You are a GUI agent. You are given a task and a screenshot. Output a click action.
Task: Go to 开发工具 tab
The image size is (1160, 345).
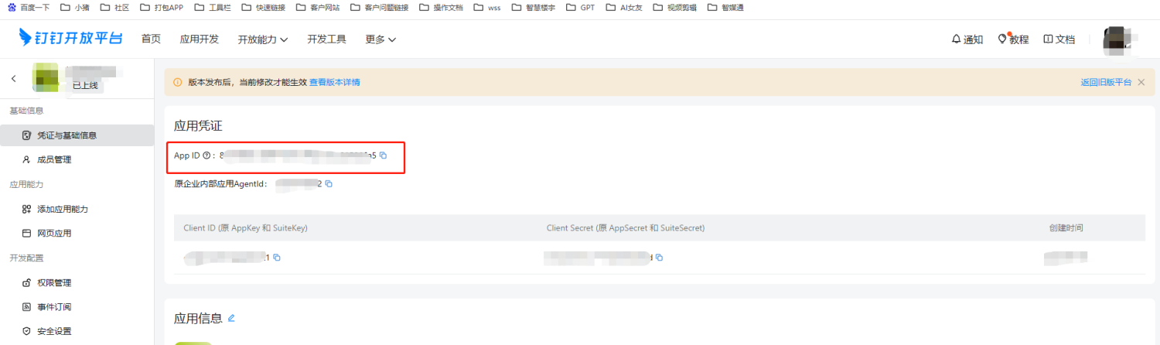[326, 39]
